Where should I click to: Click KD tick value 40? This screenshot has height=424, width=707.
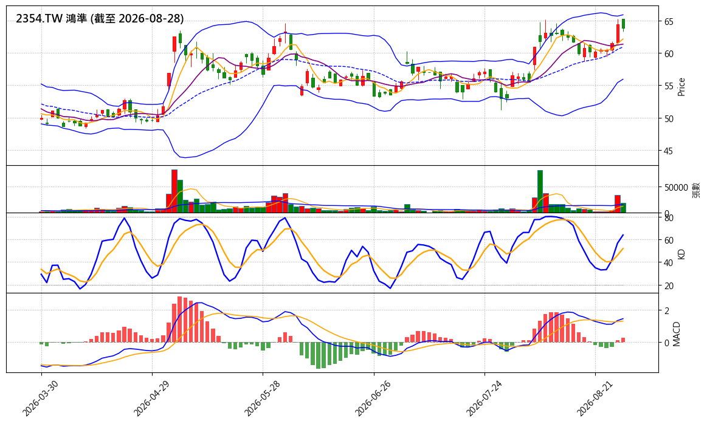(x=669, y=263)
